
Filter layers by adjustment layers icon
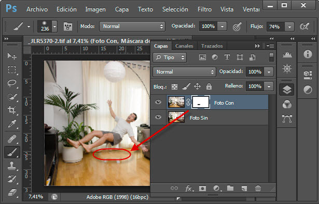215,57
